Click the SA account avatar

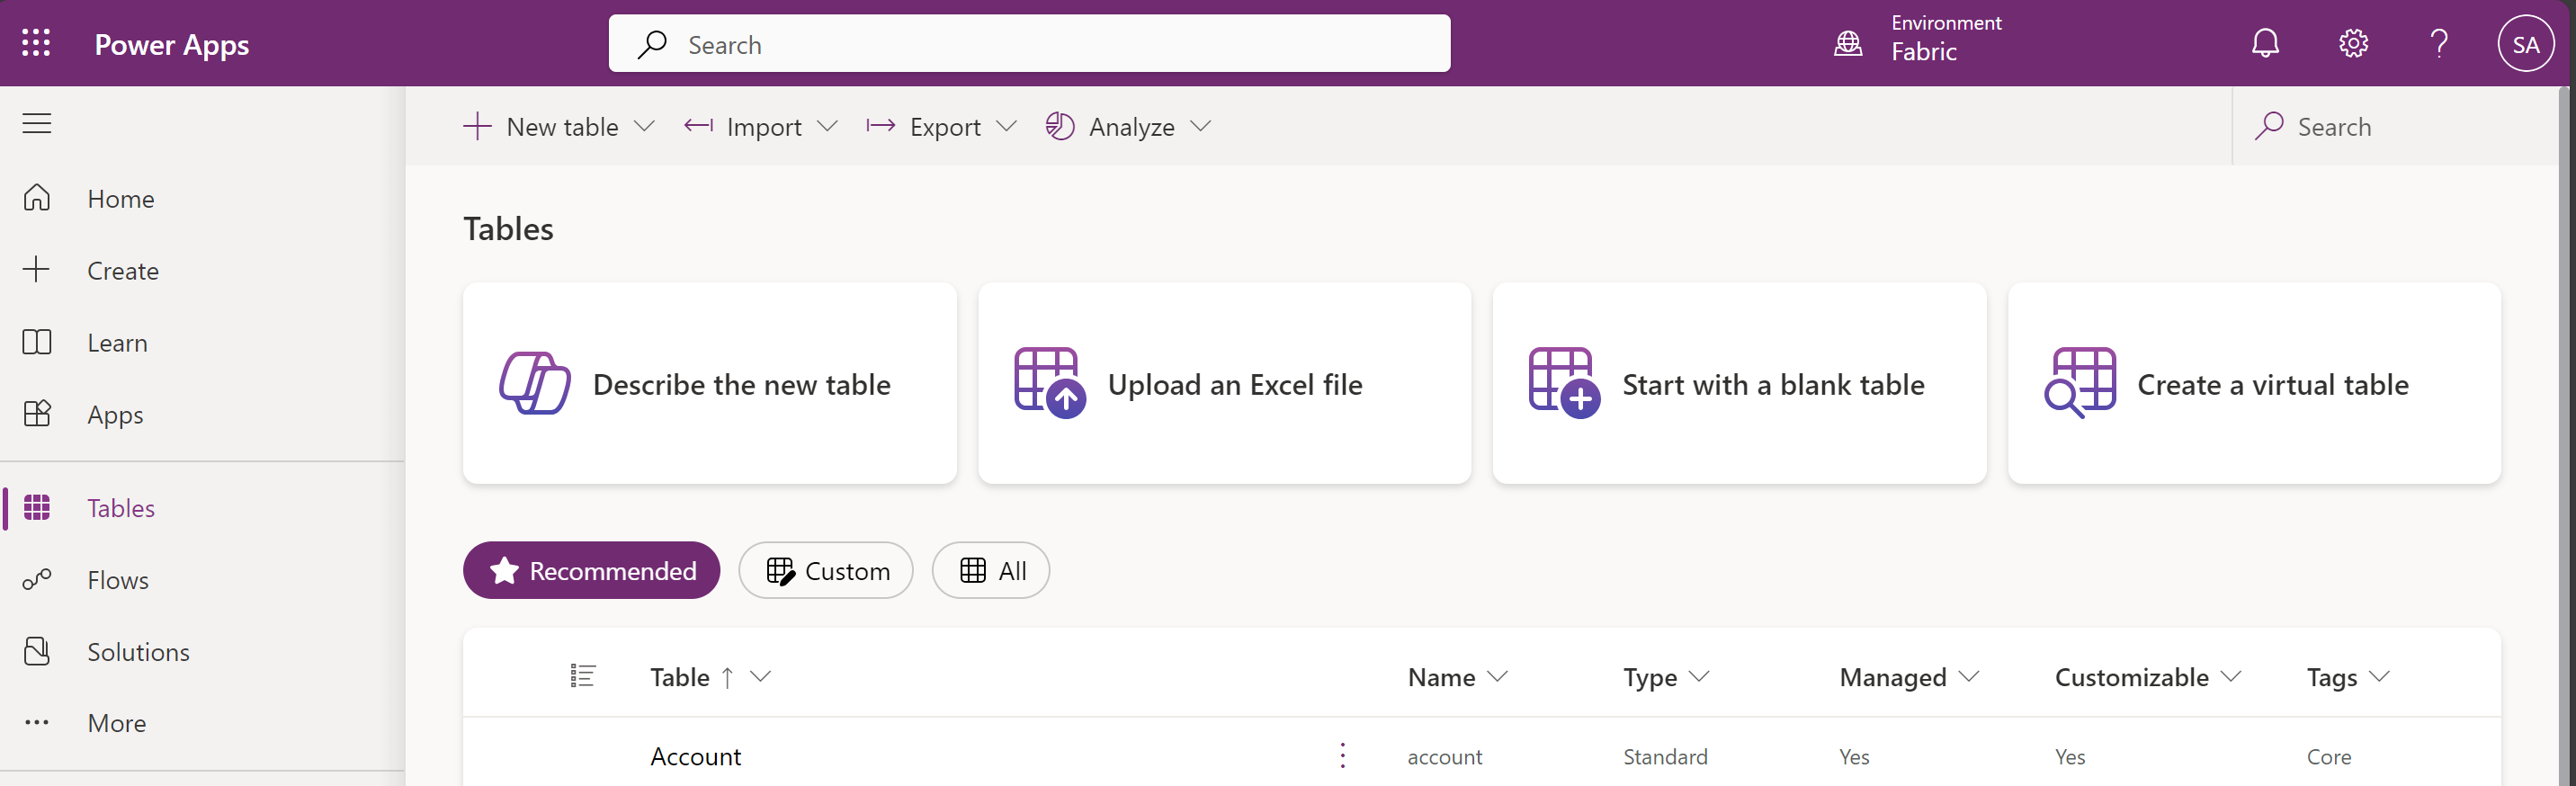[x=2525, y=44]
